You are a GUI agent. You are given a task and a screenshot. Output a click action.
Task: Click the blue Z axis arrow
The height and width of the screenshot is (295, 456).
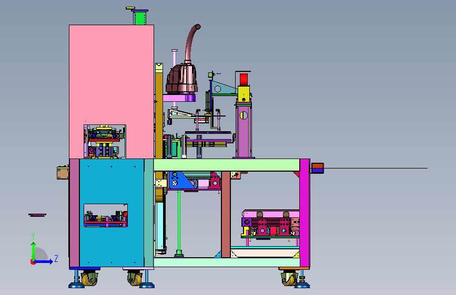click(44, 261)
